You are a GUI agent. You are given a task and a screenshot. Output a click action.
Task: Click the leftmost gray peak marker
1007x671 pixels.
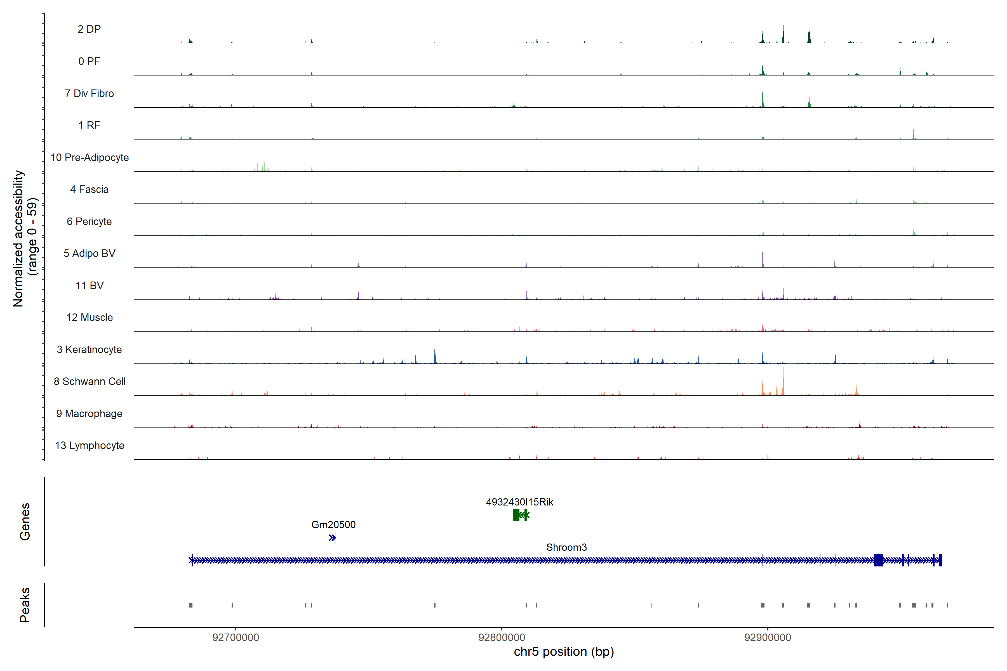(190, 605)
